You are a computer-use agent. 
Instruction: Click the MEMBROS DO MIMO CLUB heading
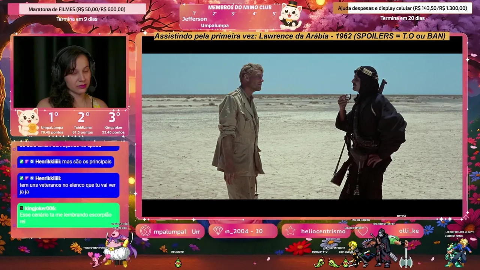pyautogui.click(x=240, y=7)
